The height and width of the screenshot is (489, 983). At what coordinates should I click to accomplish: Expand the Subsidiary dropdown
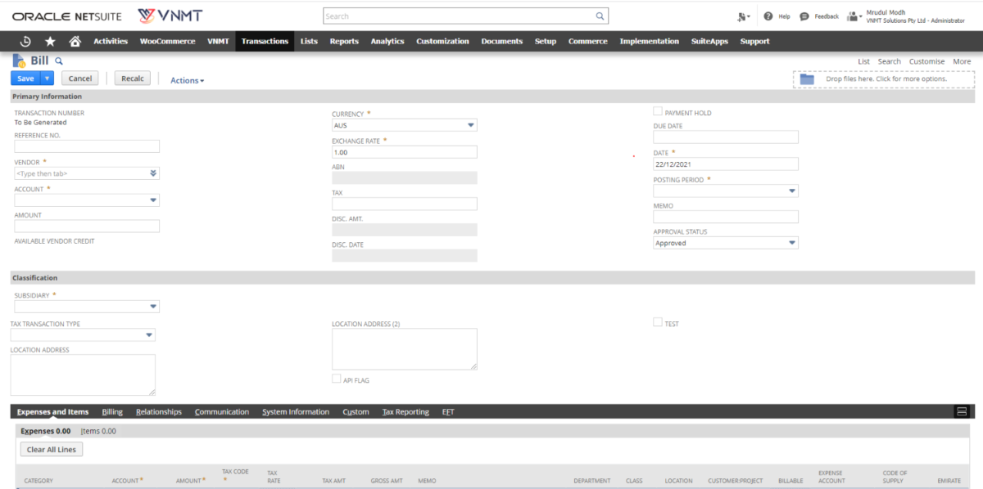coord(154,306)
